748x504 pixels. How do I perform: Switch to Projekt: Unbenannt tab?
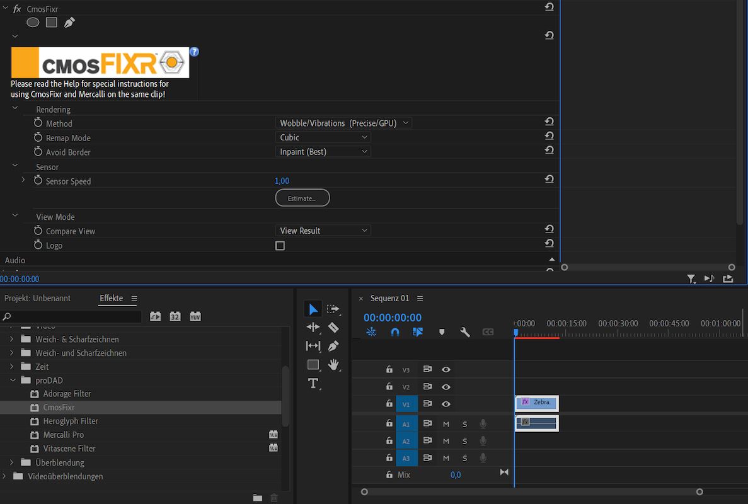point(37,298)
